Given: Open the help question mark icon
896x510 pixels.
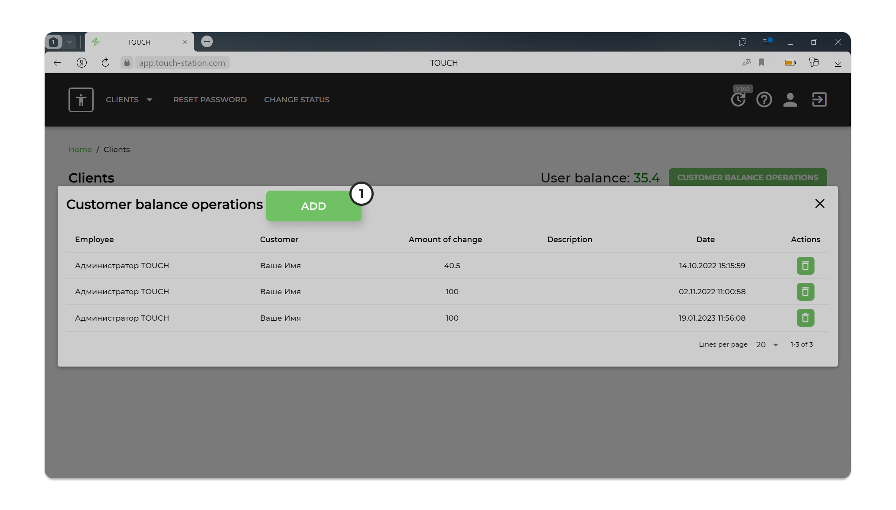Looking at the screenshot, I should [764, 100].
